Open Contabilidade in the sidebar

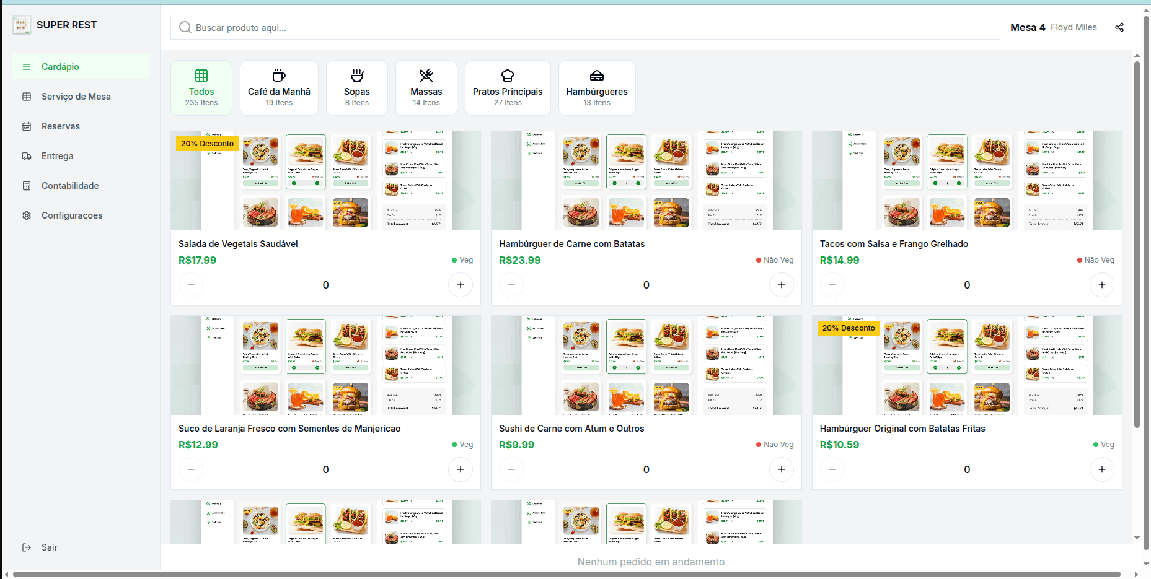click(x=69, y=186)
